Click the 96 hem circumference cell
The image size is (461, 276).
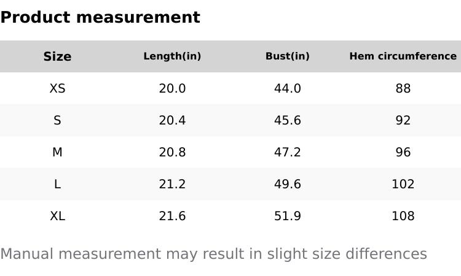coord(403,152)
